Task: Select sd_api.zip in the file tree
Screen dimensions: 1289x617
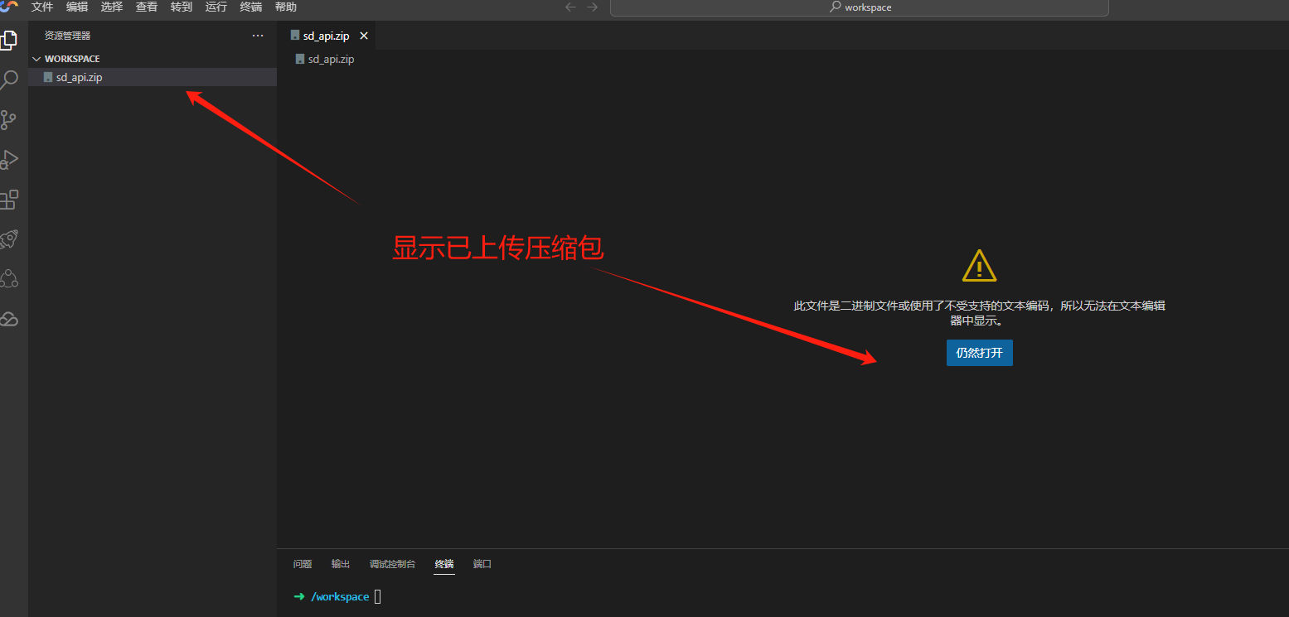Action: [x=153, y=77]
